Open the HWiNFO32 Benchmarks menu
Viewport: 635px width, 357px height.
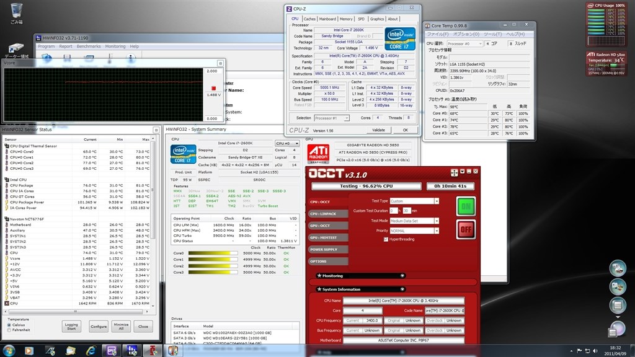89,46
